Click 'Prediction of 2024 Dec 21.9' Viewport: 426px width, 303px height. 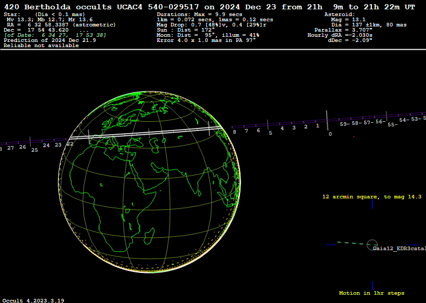pos(50,40)
